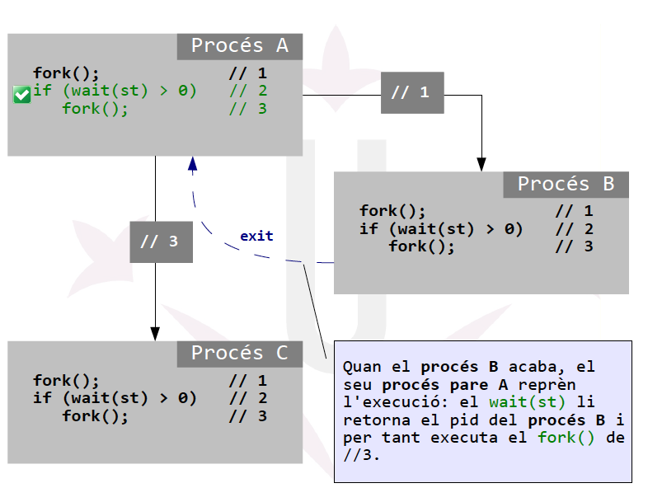The image size is (648, 502).
Task: Click the blue "exit" label
Action: (256, 236)
